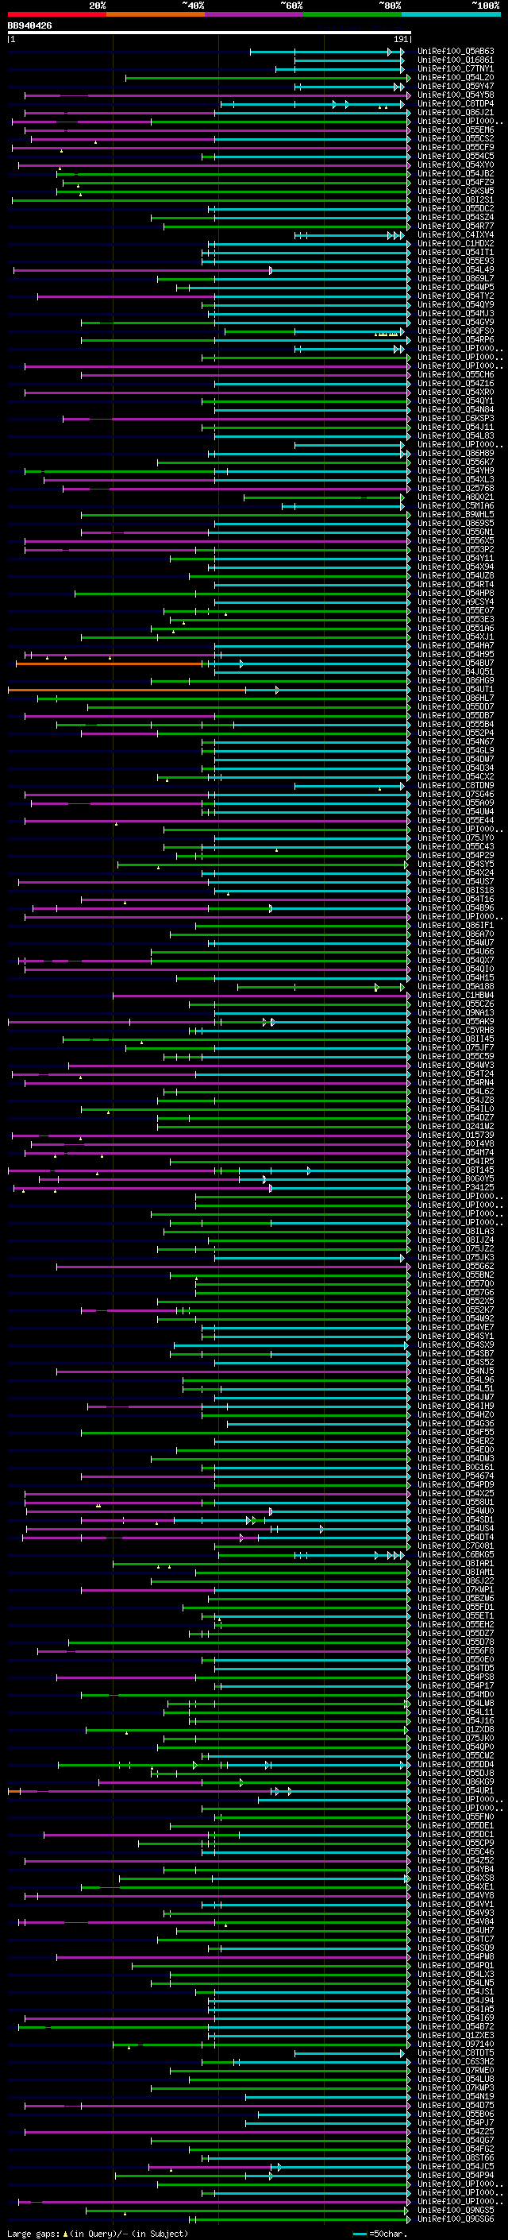Image resolution: width=508 pixels, height=2240 pixels.
Task: Select the BB940426 query title
Action: [29, 26]
